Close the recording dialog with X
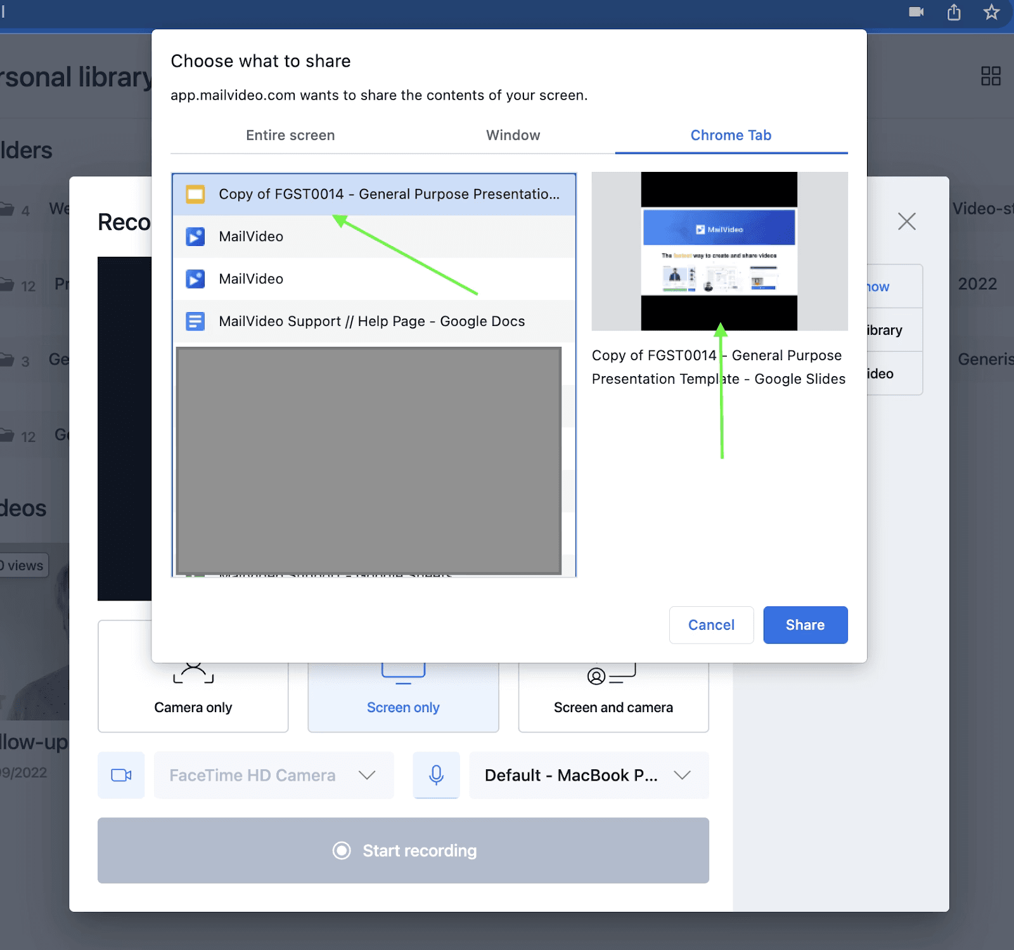 point(906,221)
